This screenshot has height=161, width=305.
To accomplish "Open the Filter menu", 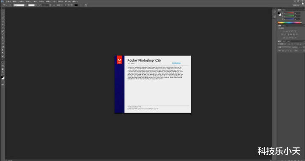I will tap(48, 1).
